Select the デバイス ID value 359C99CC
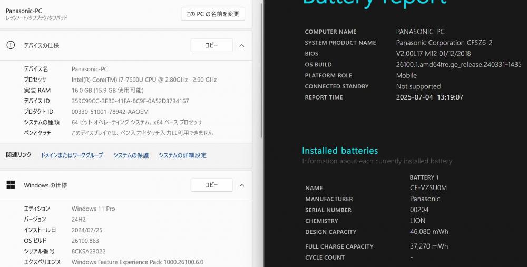 (130, 101)
